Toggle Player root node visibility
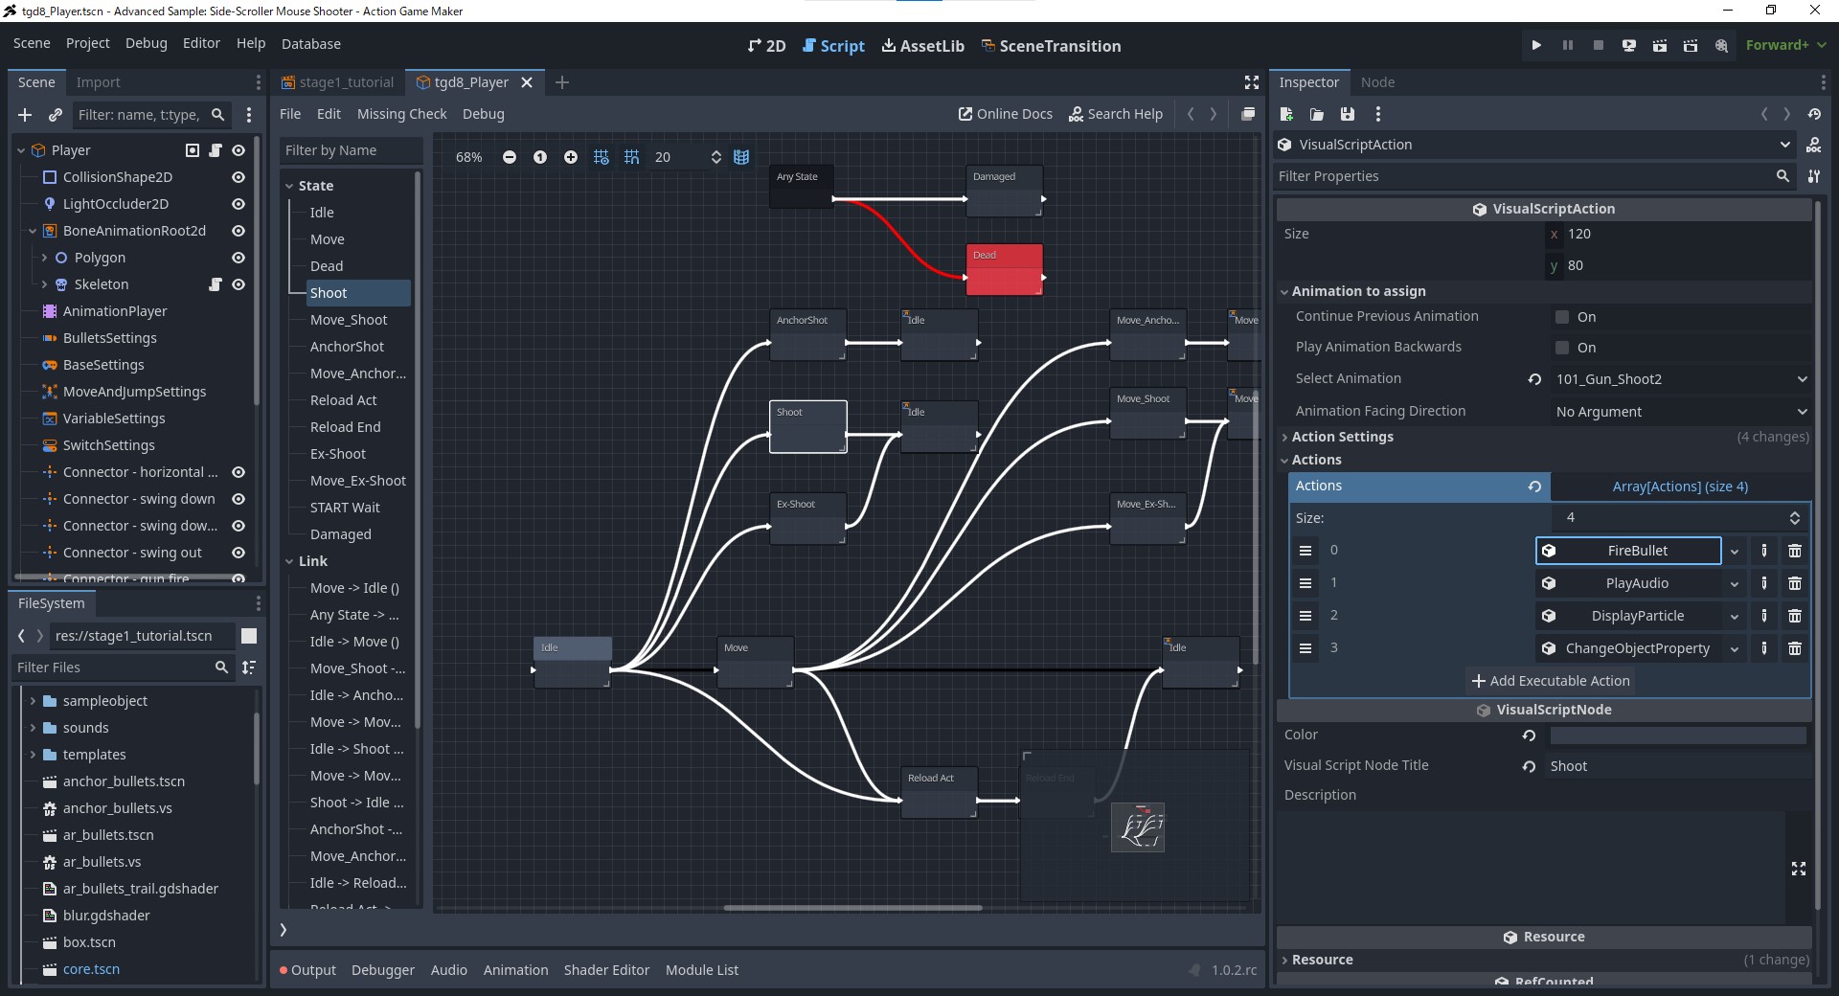The height and width of the screenshot is (996, 1839). [238, 150]
